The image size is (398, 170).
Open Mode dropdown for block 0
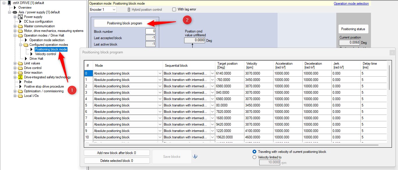coord(160,73)
